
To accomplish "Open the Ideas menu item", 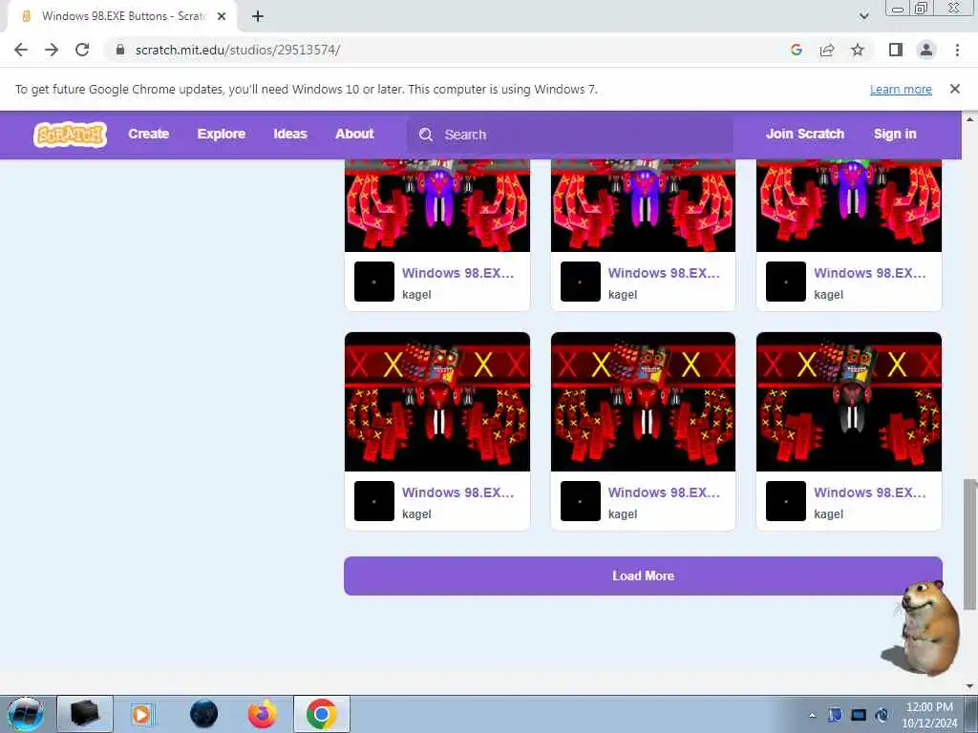I will (290, 134).
